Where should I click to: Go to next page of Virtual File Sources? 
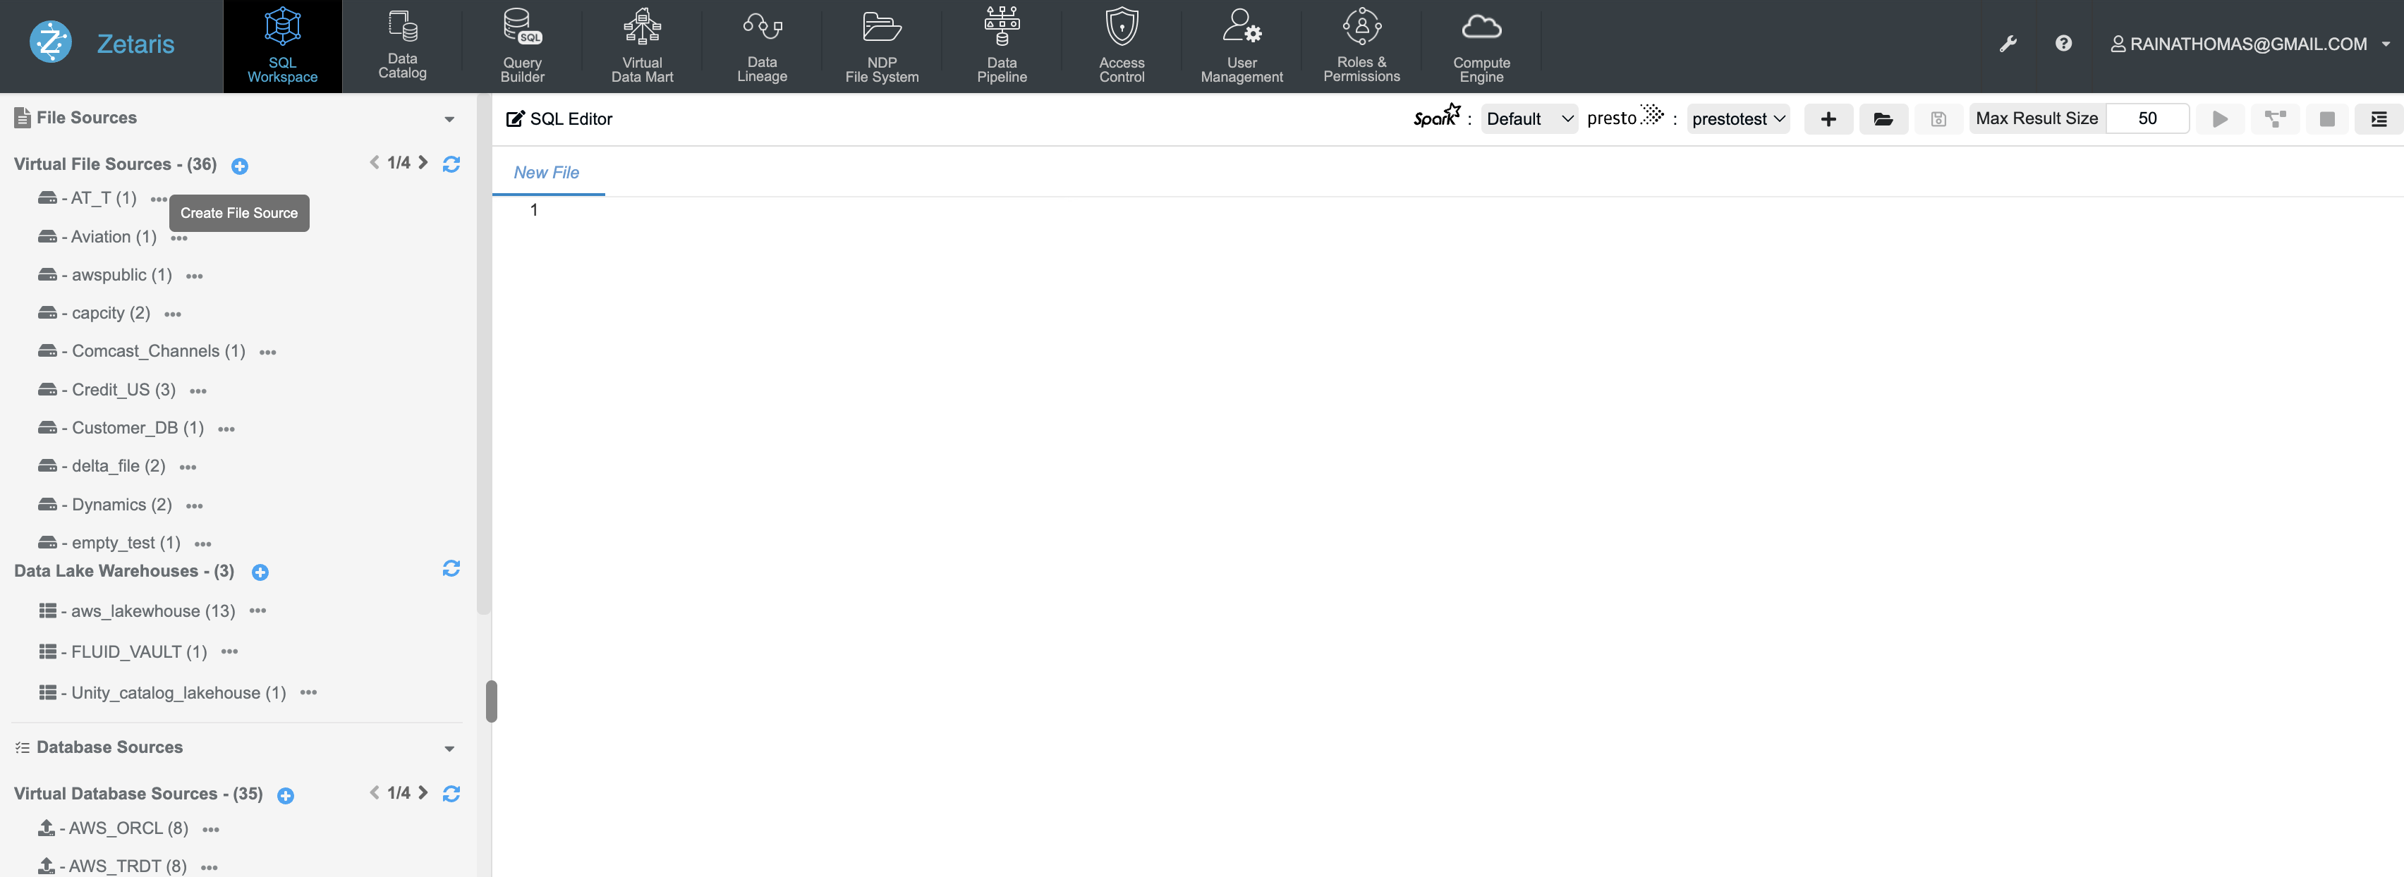[424, 164]
